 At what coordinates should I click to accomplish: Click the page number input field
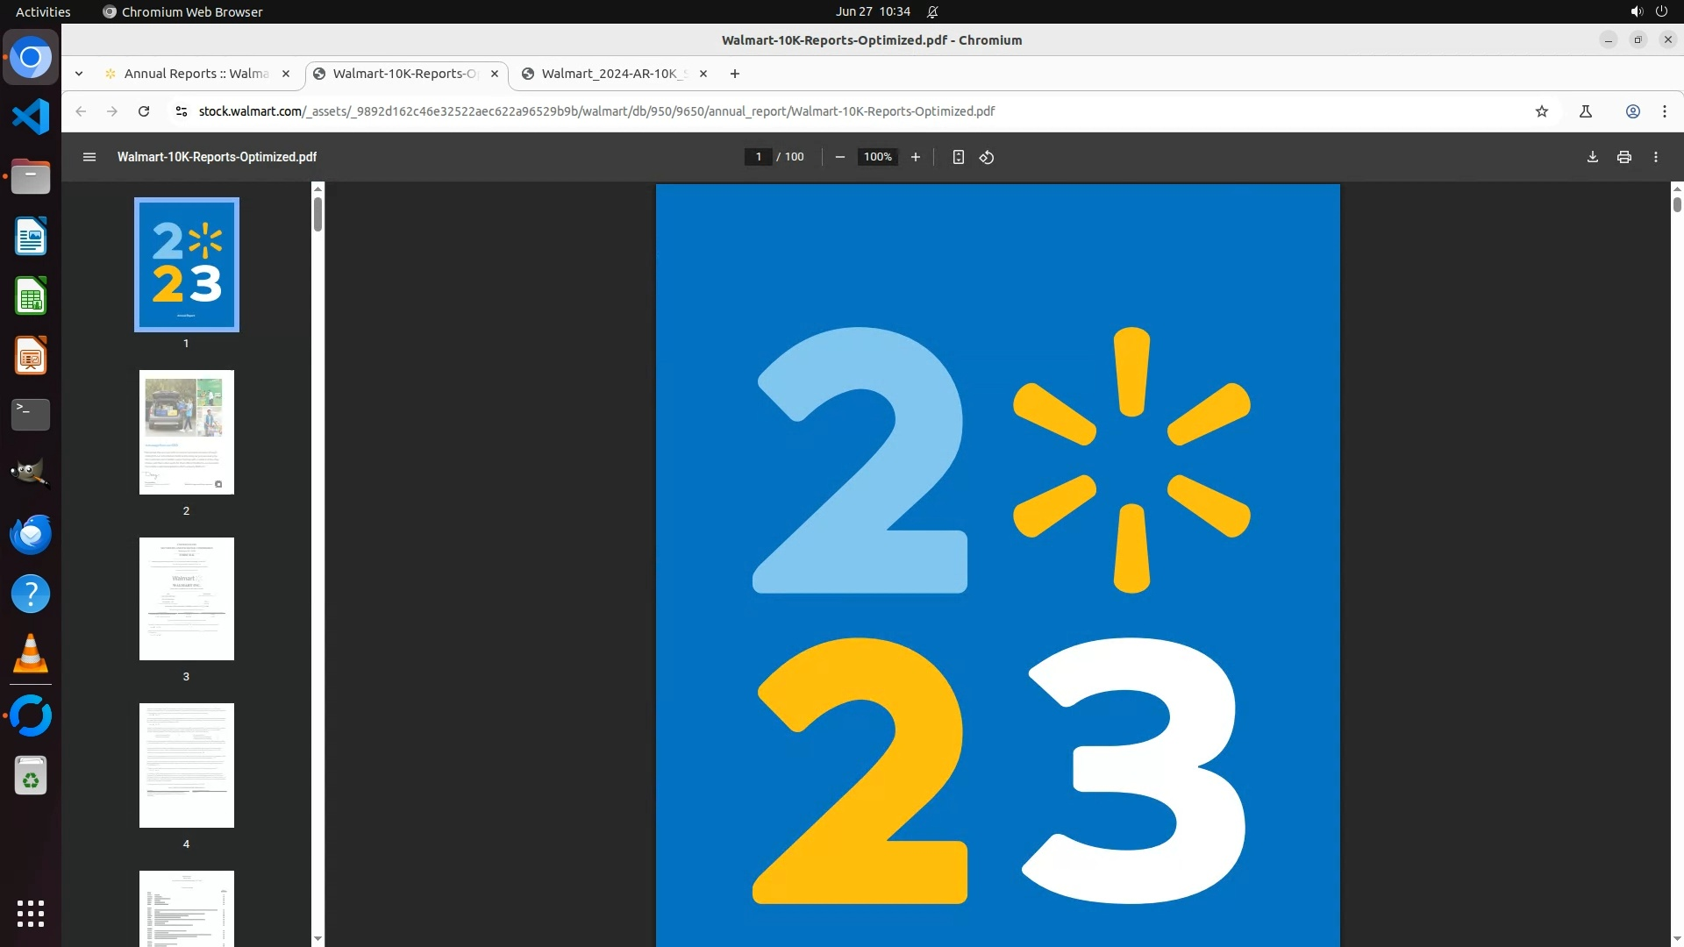[758, 157]
